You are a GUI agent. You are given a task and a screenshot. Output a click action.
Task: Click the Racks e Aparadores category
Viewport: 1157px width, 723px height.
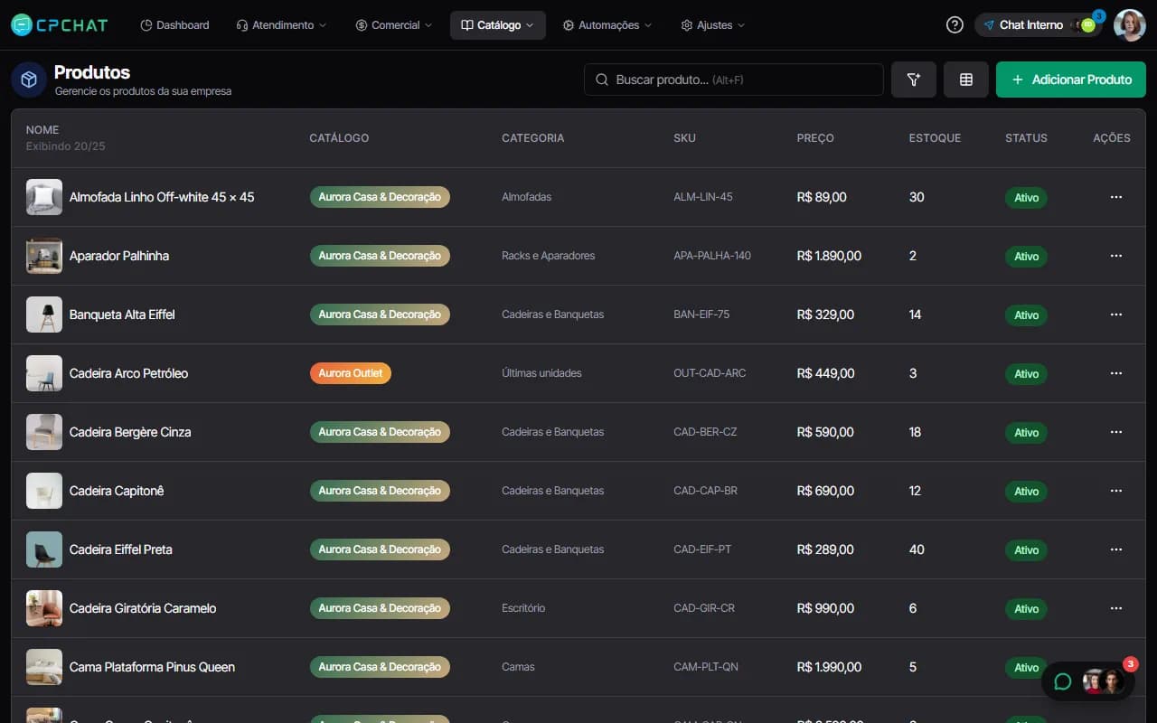pyautogui.click(x=549, y=256)
